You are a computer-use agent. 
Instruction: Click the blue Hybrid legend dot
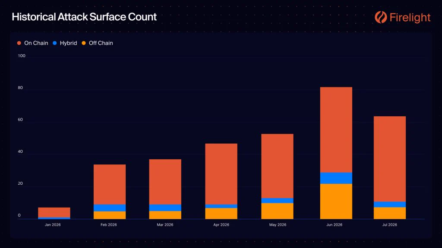[55, 43]
